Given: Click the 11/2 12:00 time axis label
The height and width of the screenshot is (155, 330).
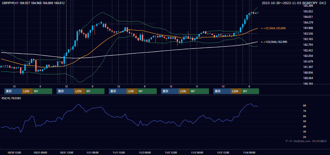Looking at the screenshot, I should pos(171,153).
